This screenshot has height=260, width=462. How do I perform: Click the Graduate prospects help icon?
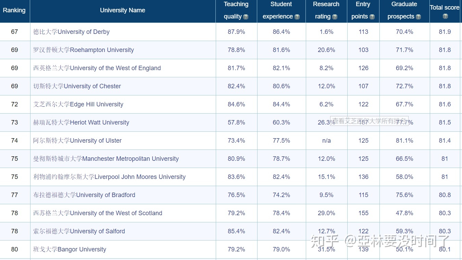tap(418, 17)
